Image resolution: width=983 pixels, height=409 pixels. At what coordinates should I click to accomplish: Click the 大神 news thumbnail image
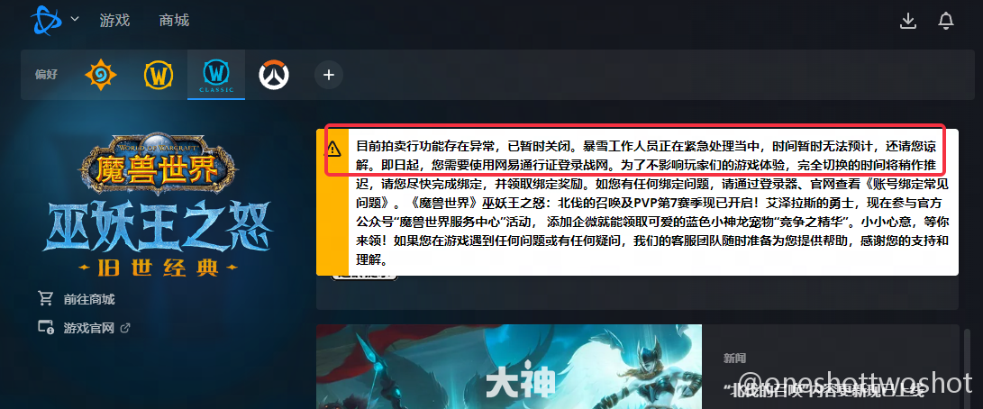[508, 367]
